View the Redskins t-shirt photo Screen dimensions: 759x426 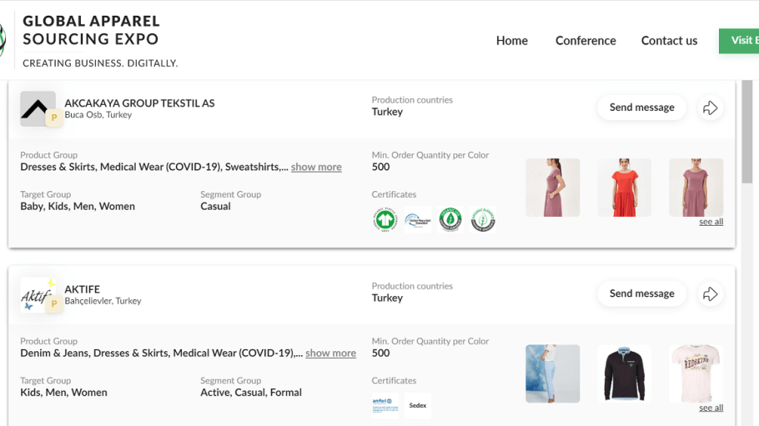tap(696, 373)
